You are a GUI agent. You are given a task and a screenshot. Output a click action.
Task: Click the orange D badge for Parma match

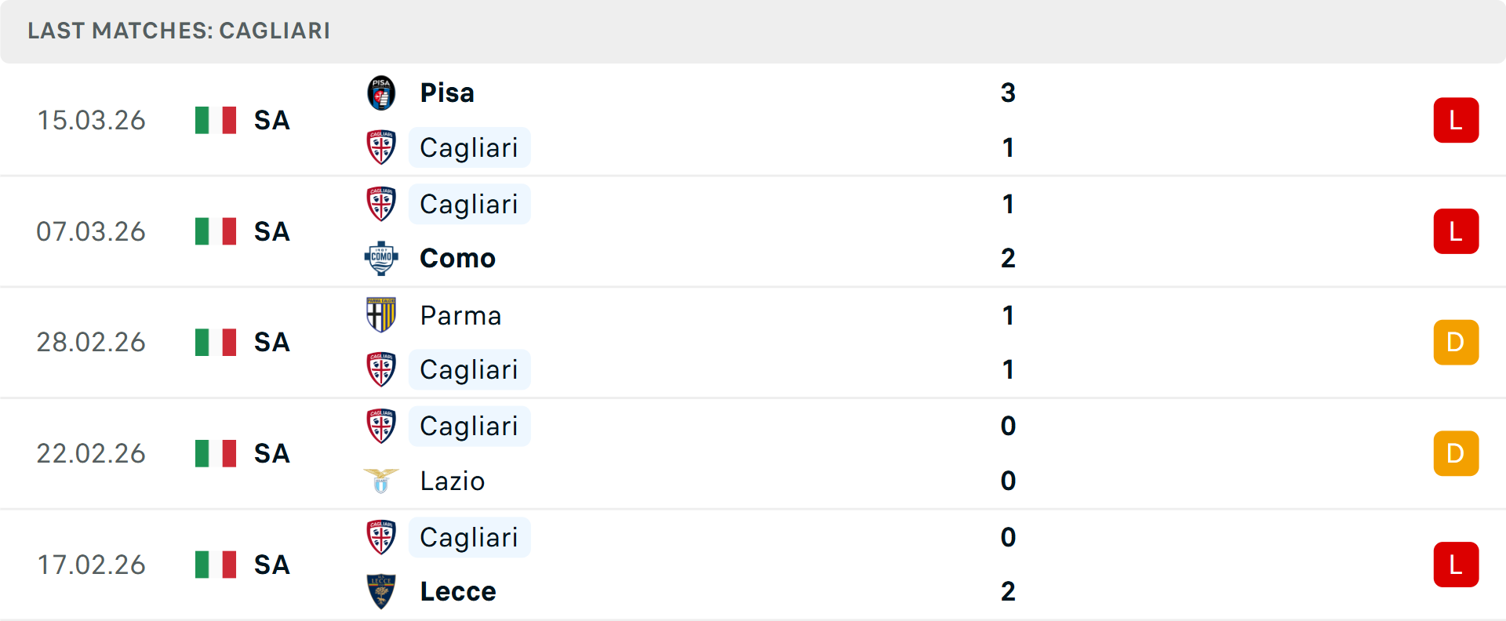pos(1456,342)
